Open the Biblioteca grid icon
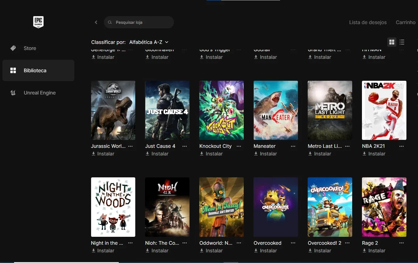Screen dimensions: 418x263 13,70
